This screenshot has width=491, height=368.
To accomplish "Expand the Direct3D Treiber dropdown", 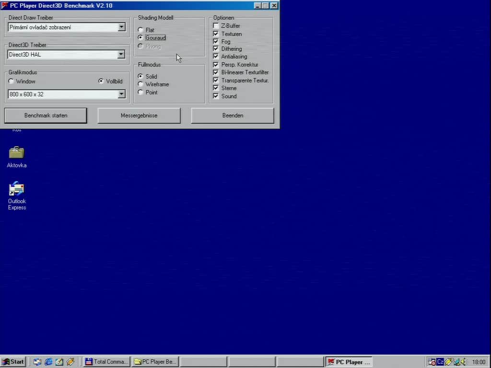I will pos(121,55).
